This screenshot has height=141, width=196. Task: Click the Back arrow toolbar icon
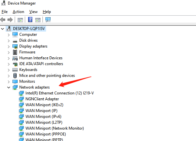point(3,20)
